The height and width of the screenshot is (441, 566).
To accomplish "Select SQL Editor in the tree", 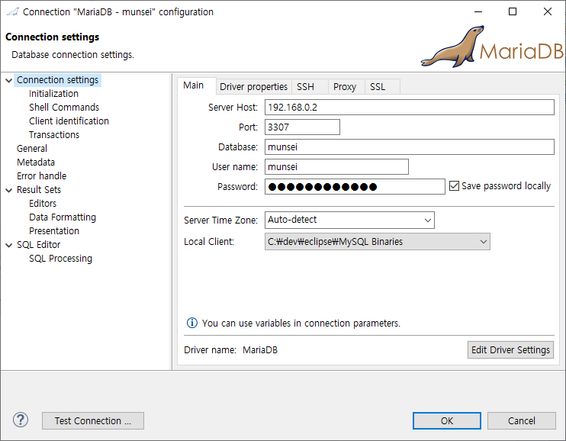I will tap(38, 244).
